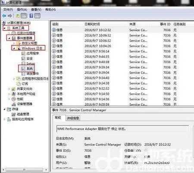Click the 共享文件夹 icon
The image size is (194, 173).
click(x=13, y=89)
